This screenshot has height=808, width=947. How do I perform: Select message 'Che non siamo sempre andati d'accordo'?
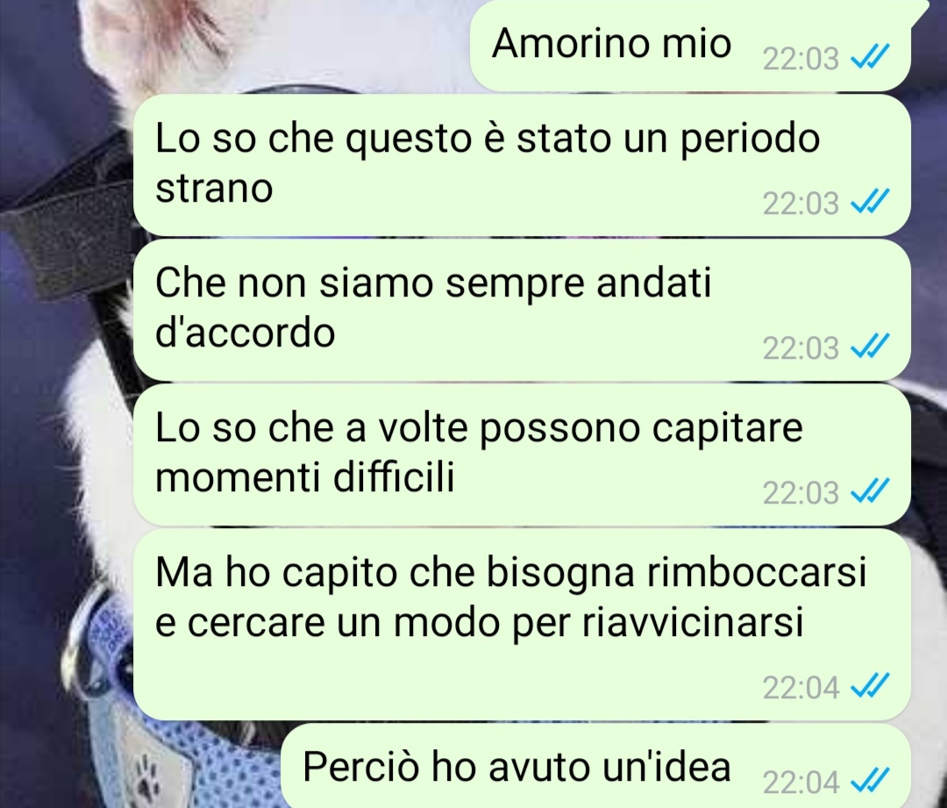[522, 310]
